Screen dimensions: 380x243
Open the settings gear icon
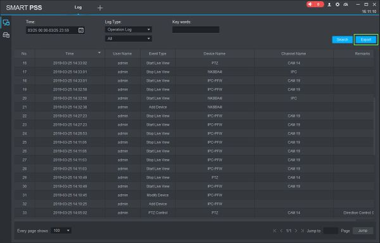click(338, 4)
